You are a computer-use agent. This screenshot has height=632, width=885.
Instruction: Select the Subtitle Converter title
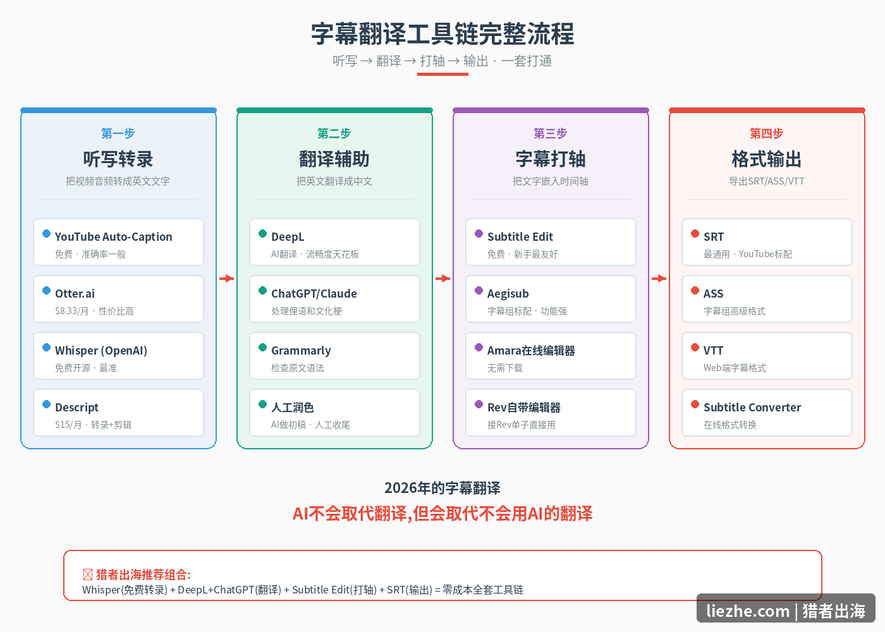[752, 407]
